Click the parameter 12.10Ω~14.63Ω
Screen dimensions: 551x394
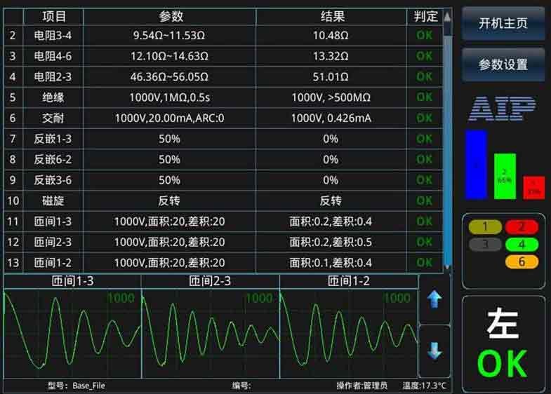pos(169,56)
